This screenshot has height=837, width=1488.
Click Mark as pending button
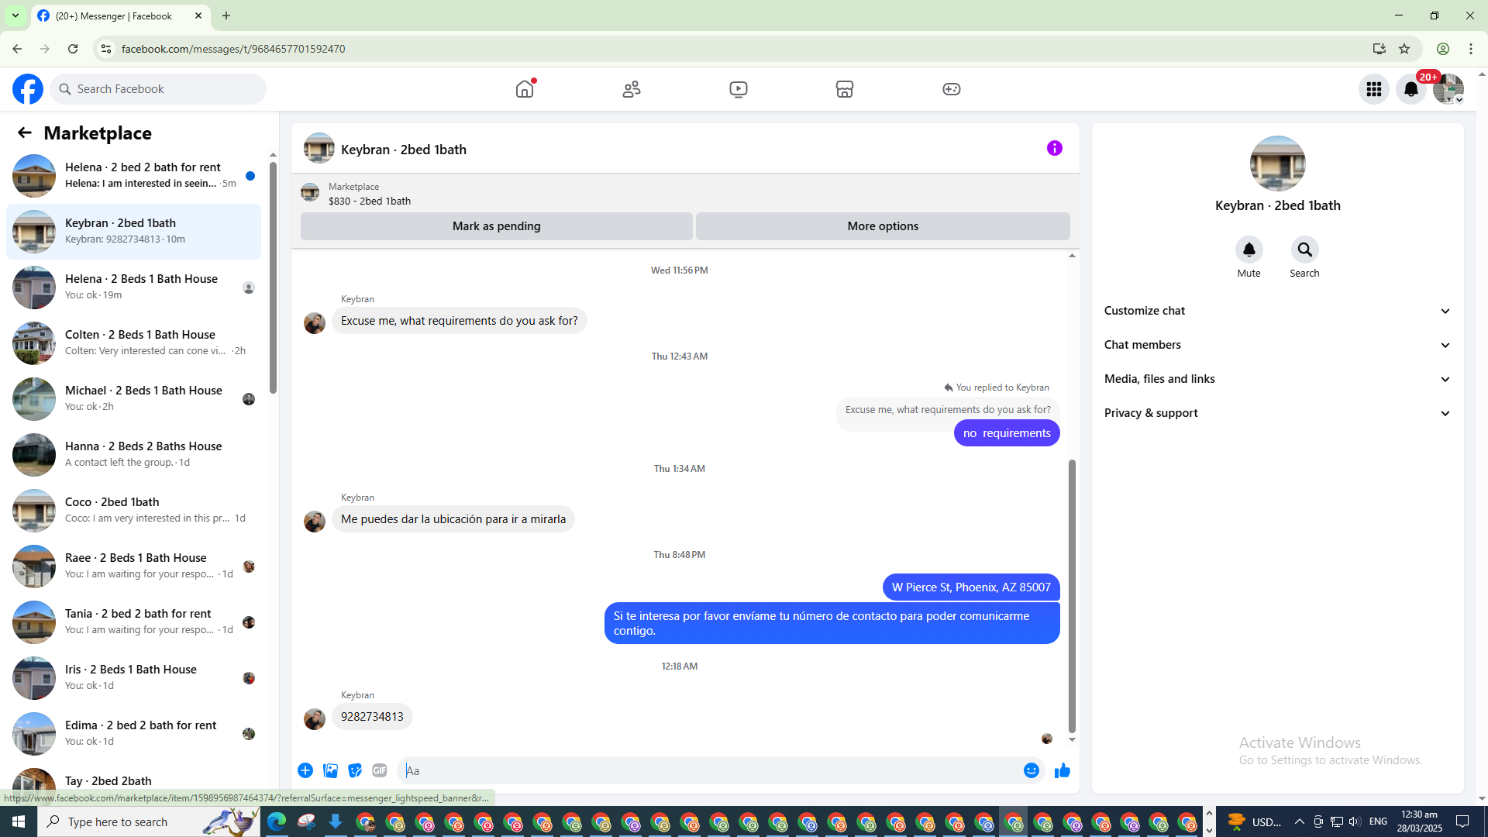click(497, 226)
